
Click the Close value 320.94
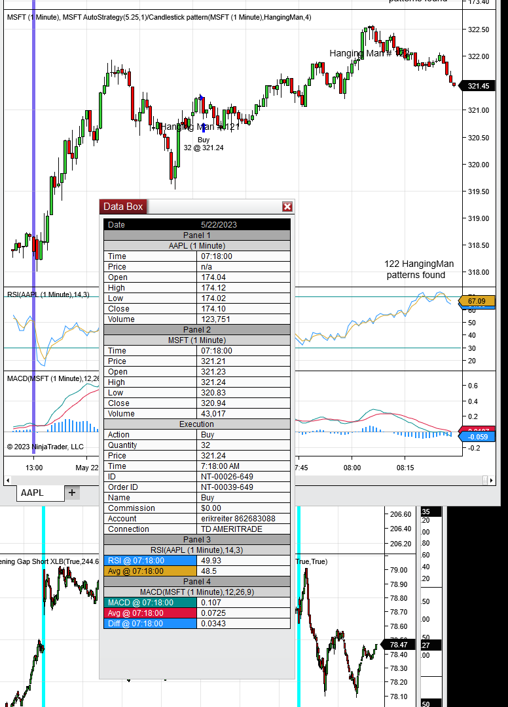[x=213, y=403]
